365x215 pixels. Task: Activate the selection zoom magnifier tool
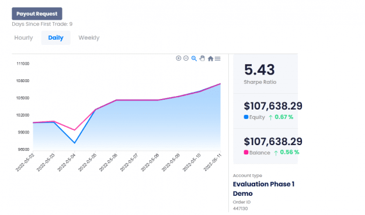click(x=194, y=58)
